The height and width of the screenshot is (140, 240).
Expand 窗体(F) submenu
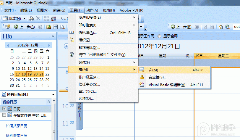pyautogui.click(x=103, y=62)
